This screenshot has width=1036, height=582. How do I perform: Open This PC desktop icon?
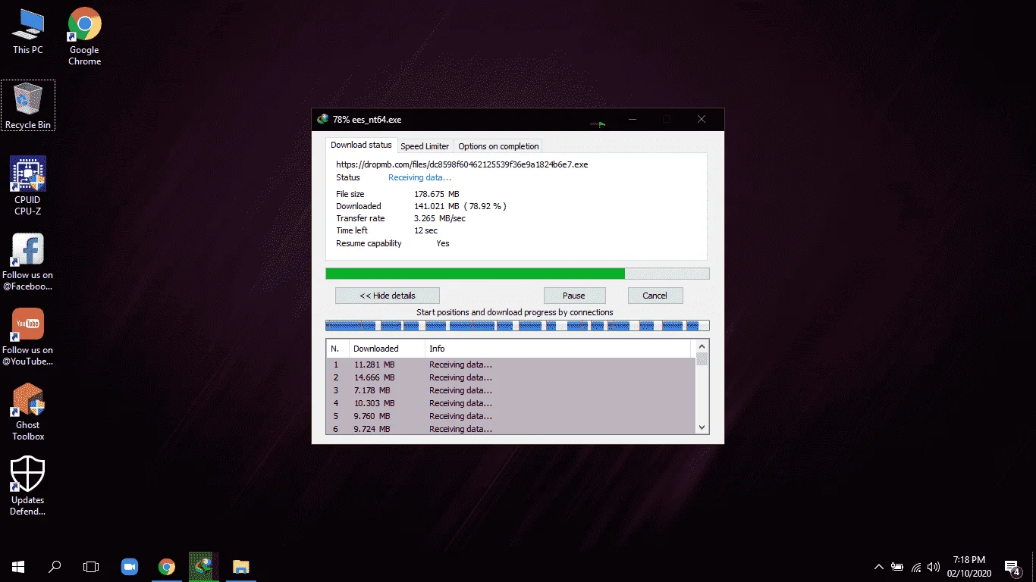pos(28,32)
